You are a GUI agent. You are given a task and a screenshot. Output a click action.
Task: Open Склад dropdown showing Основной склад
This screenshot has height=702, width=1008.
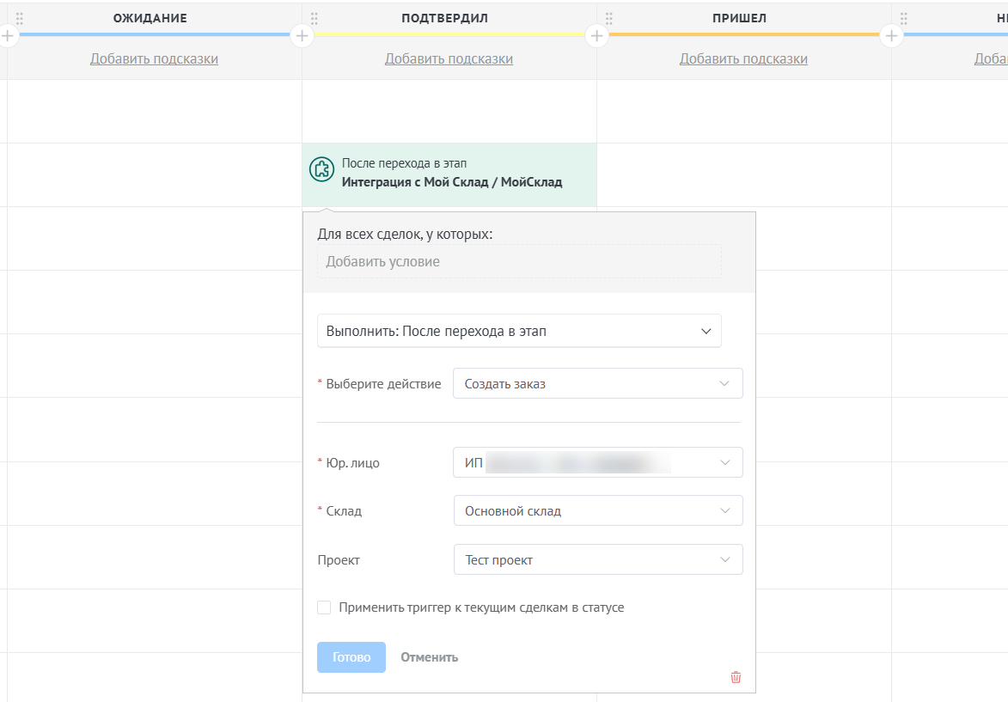[x=598, y=511]
